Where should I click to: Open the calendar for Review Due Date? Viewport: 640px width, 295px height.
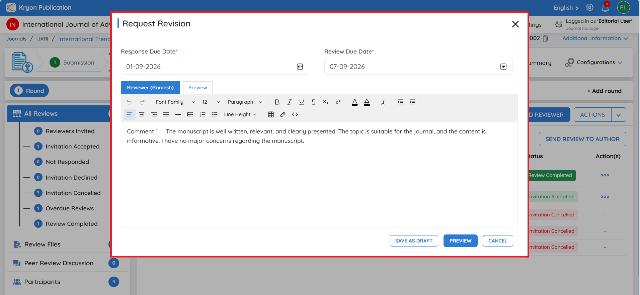[503, 67]
